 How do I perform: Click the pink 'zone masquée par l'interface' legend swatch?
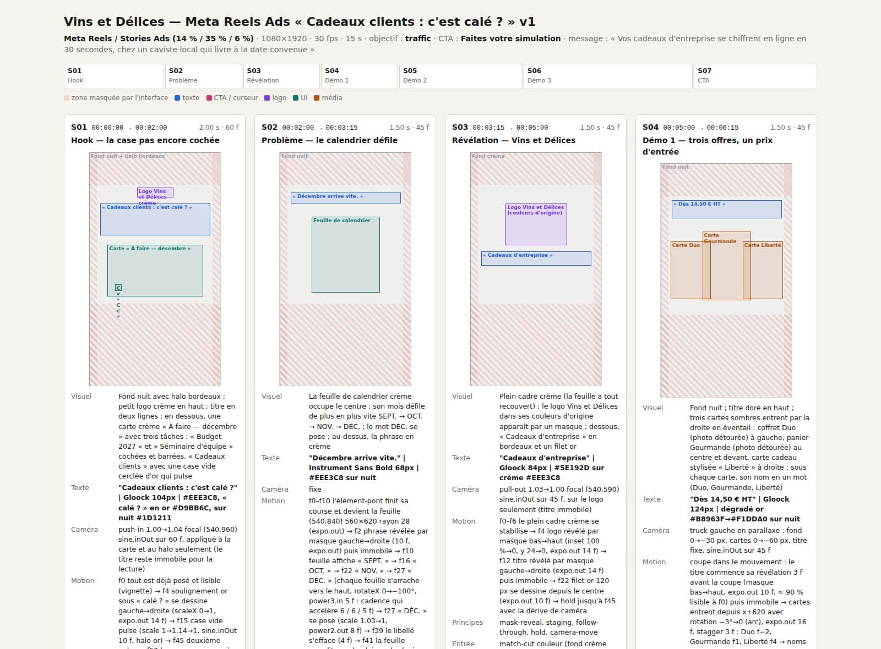[x=67, y=98]
